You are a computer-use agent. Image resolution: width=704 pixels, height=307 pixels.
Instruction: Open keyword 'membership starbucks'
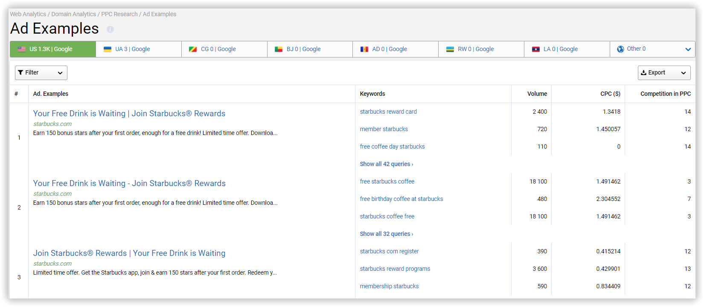point(389,286)
